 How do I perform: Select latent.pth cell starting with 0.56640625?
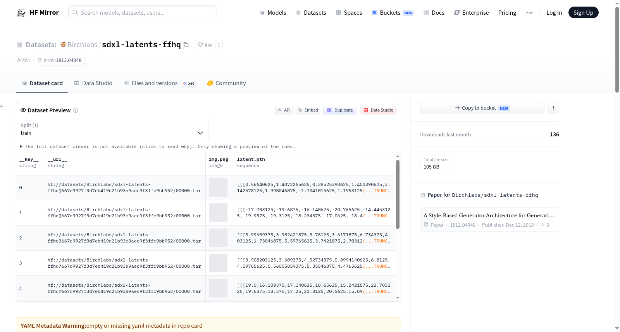(314, 188)
